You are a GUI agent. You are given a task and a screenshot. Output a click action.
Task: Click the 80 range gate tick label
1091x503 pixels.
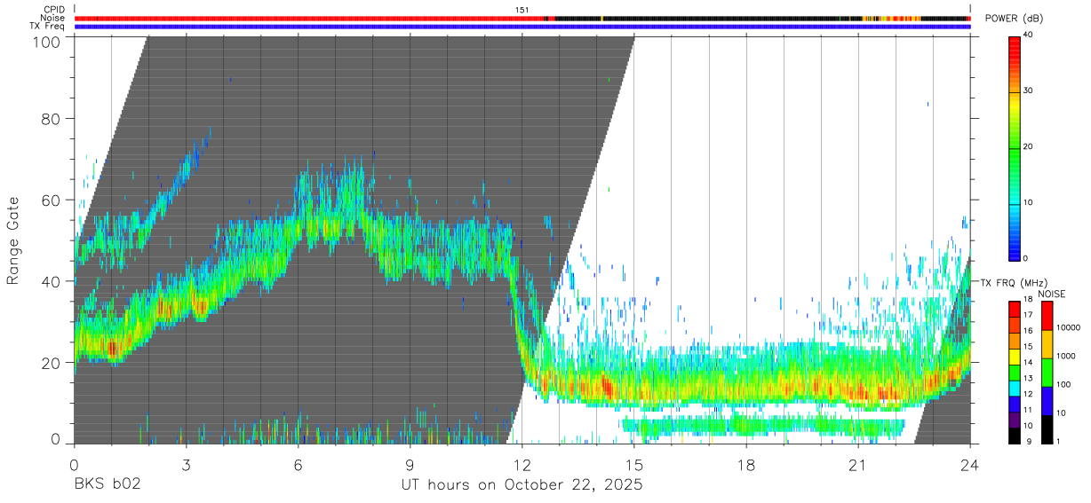(52, 119)
